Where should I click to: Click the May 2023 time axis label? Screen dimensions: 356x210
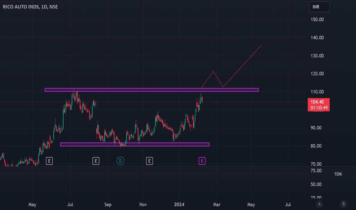coord(32,205)
